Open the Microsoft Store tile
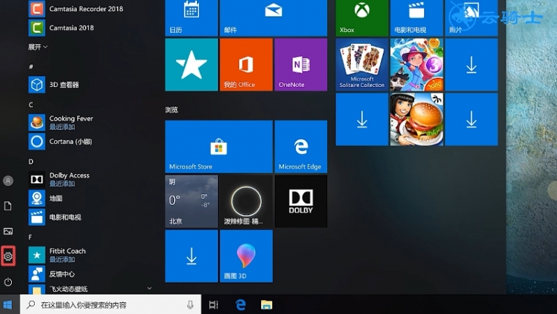This screenshot has width=557, height=314. click(x=219, y=147)
